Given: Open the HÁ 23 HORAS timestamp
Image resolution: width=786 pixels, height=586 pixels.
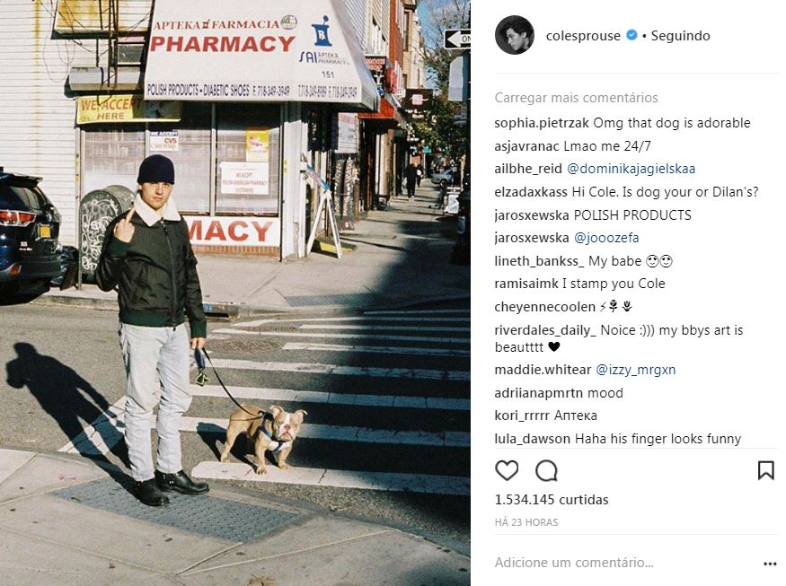Looking at the screenshot, I should tap(525, 522).
